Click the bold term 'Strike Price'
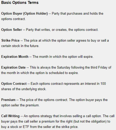The image size is (116, 130). coord(11,41)
